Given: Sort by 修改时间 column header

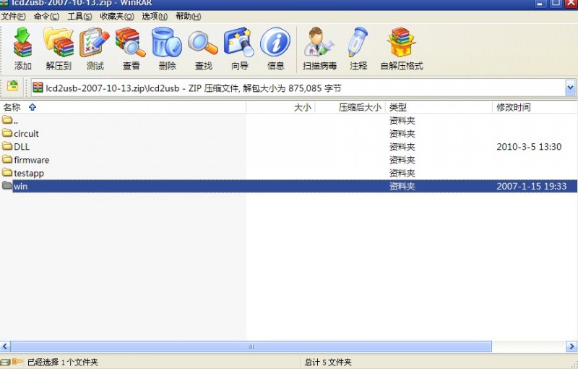Looking at the screenshot, I should (513, 107).
